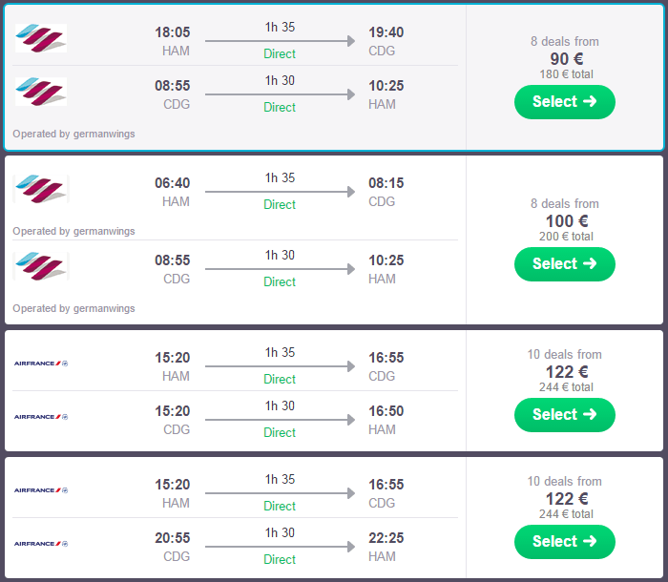Click the 200 € total price
668x582 pixels.
click(x=565, y=237)
